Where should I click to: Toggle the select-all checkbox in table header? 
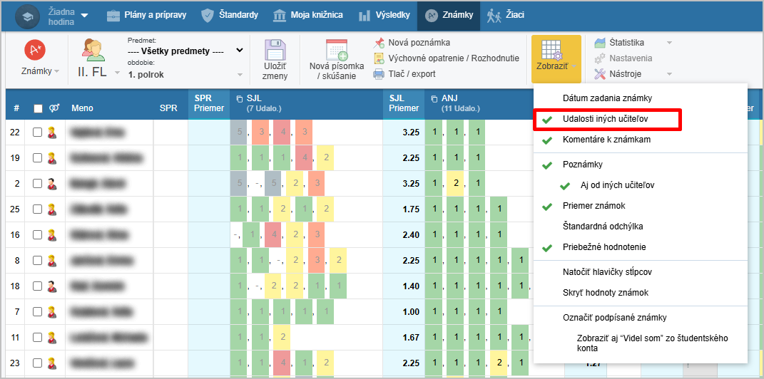point(38,108)
